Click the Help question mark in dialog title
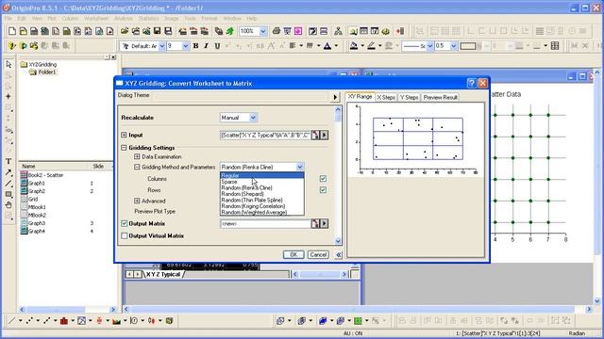The width and height of the screenshot is (604, 339). point(472,83)
